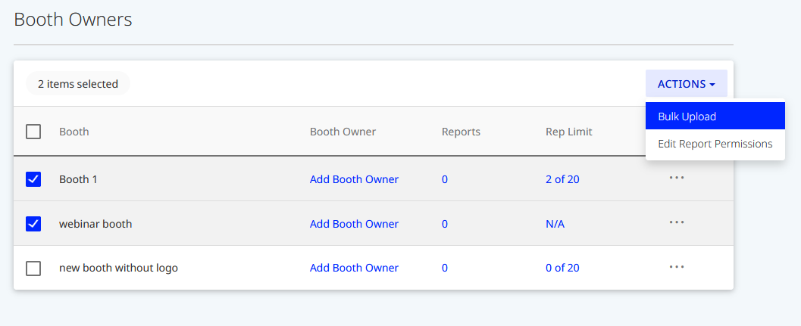Click the Booth column header
The height and width of the screenshot is (326, 801).
pos(74,132)
